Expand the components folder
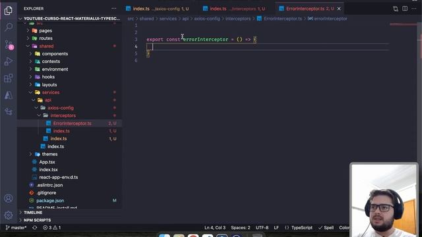 70,54
